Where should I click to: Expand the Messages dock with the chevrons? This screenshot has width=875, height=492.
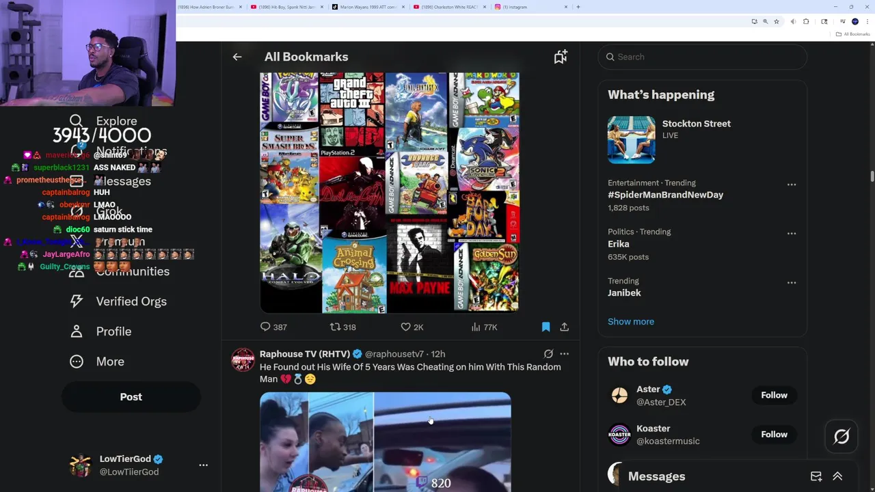point(837,476)
